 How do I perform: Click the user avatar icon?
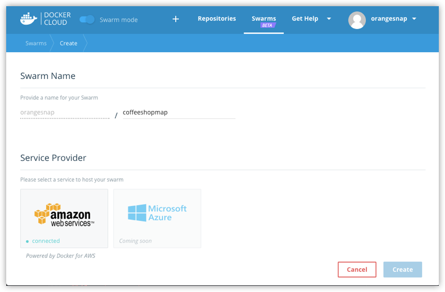tap(357, 20)
